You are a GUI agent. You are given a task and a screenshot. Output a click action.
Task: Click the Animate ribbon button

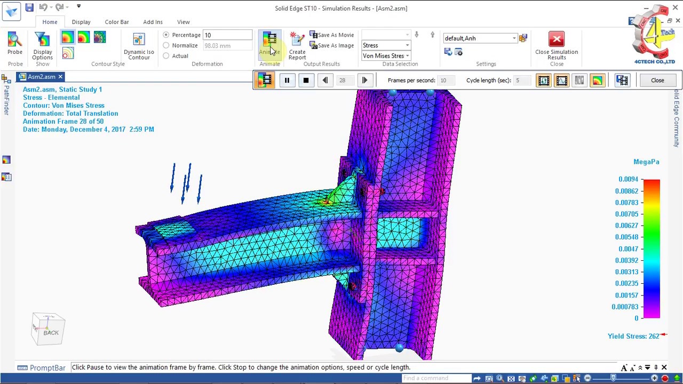click(x=269, y=44)
